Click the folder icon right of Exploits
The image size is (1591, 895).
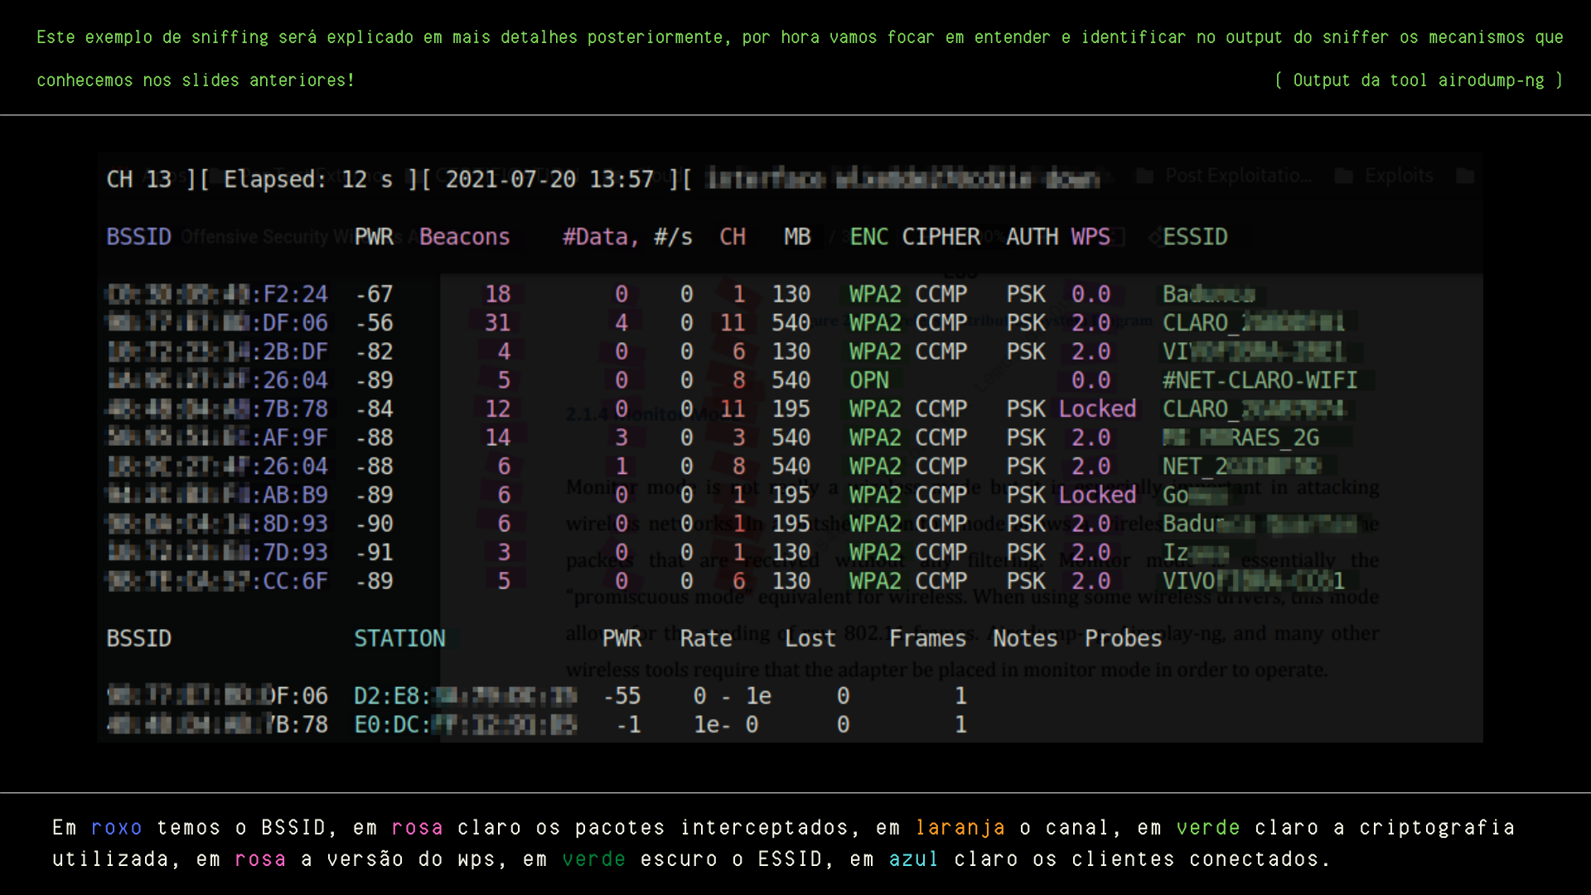1467,176
